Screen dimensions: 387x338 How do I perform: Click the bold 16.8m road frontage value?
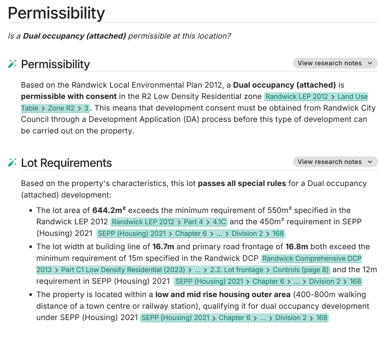point(296,247)
